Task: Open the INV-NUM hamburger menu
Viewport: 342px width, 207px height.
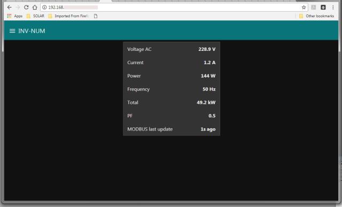Action: coord(12,31)
